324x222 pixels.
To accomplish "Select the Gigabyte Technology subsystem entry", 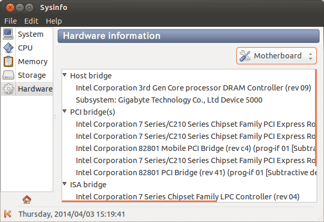I will (169, 99).
